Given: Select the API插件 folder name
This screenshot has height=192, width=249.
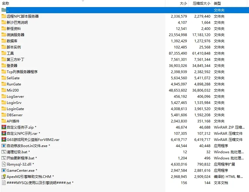Looking at the screenshot, I should (x=13, y=121).
